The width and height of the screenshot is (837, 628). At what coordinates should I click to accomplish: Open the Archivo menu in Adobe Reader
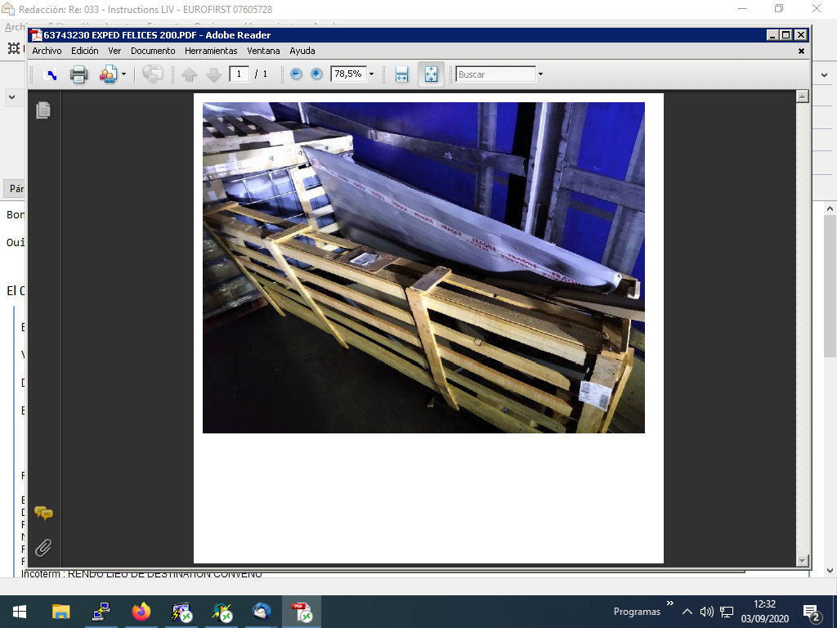coord(47,51)
